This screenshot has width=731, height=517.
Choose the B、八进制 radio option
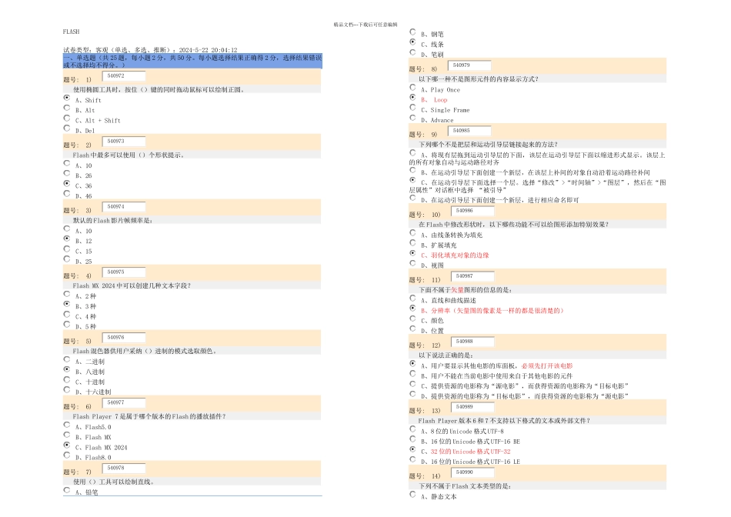(x=67, y=369)
